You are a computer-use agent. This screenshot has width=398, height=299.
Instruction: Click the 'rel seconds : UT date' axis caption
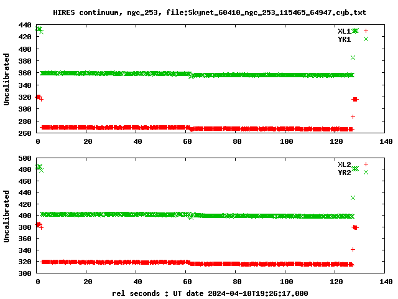210,293
